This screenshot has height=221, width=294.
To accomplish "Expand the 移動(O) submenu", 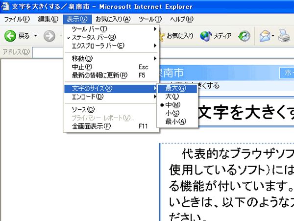I will pyautogui.click(x=111, y=59).
